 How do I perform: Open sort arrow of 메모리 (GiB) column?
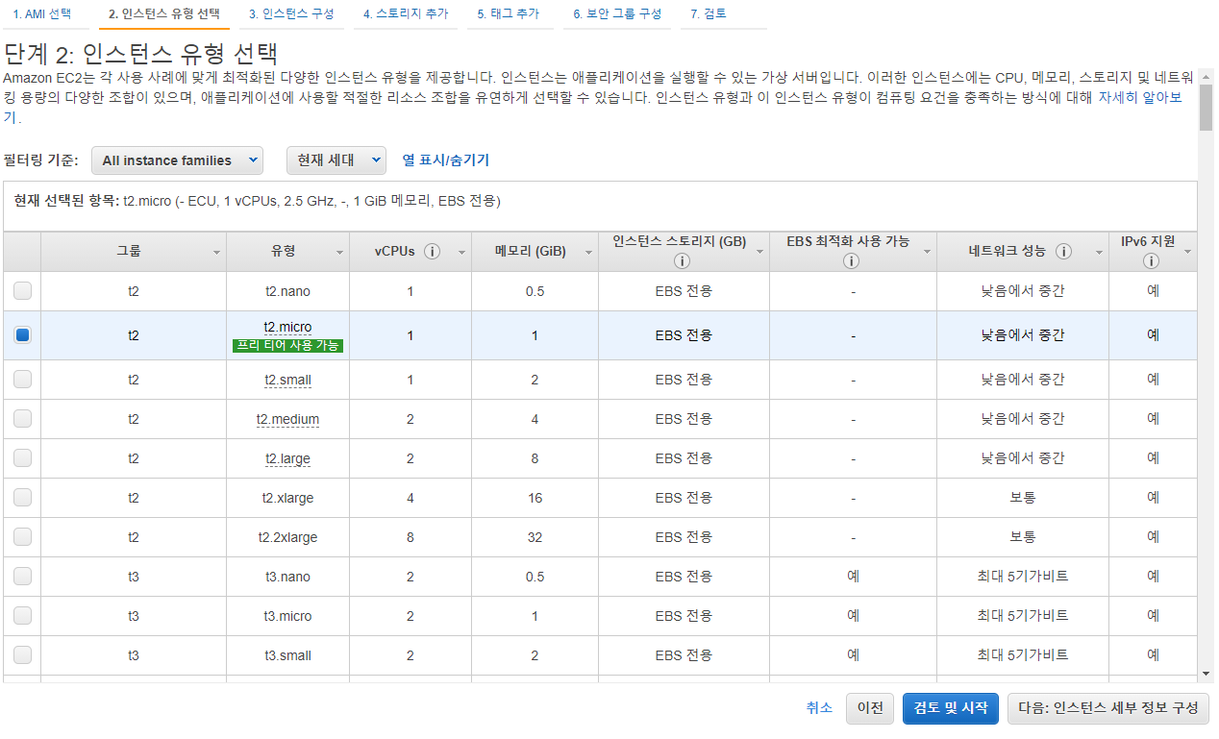pyautogui.click(x=587, y=252)
